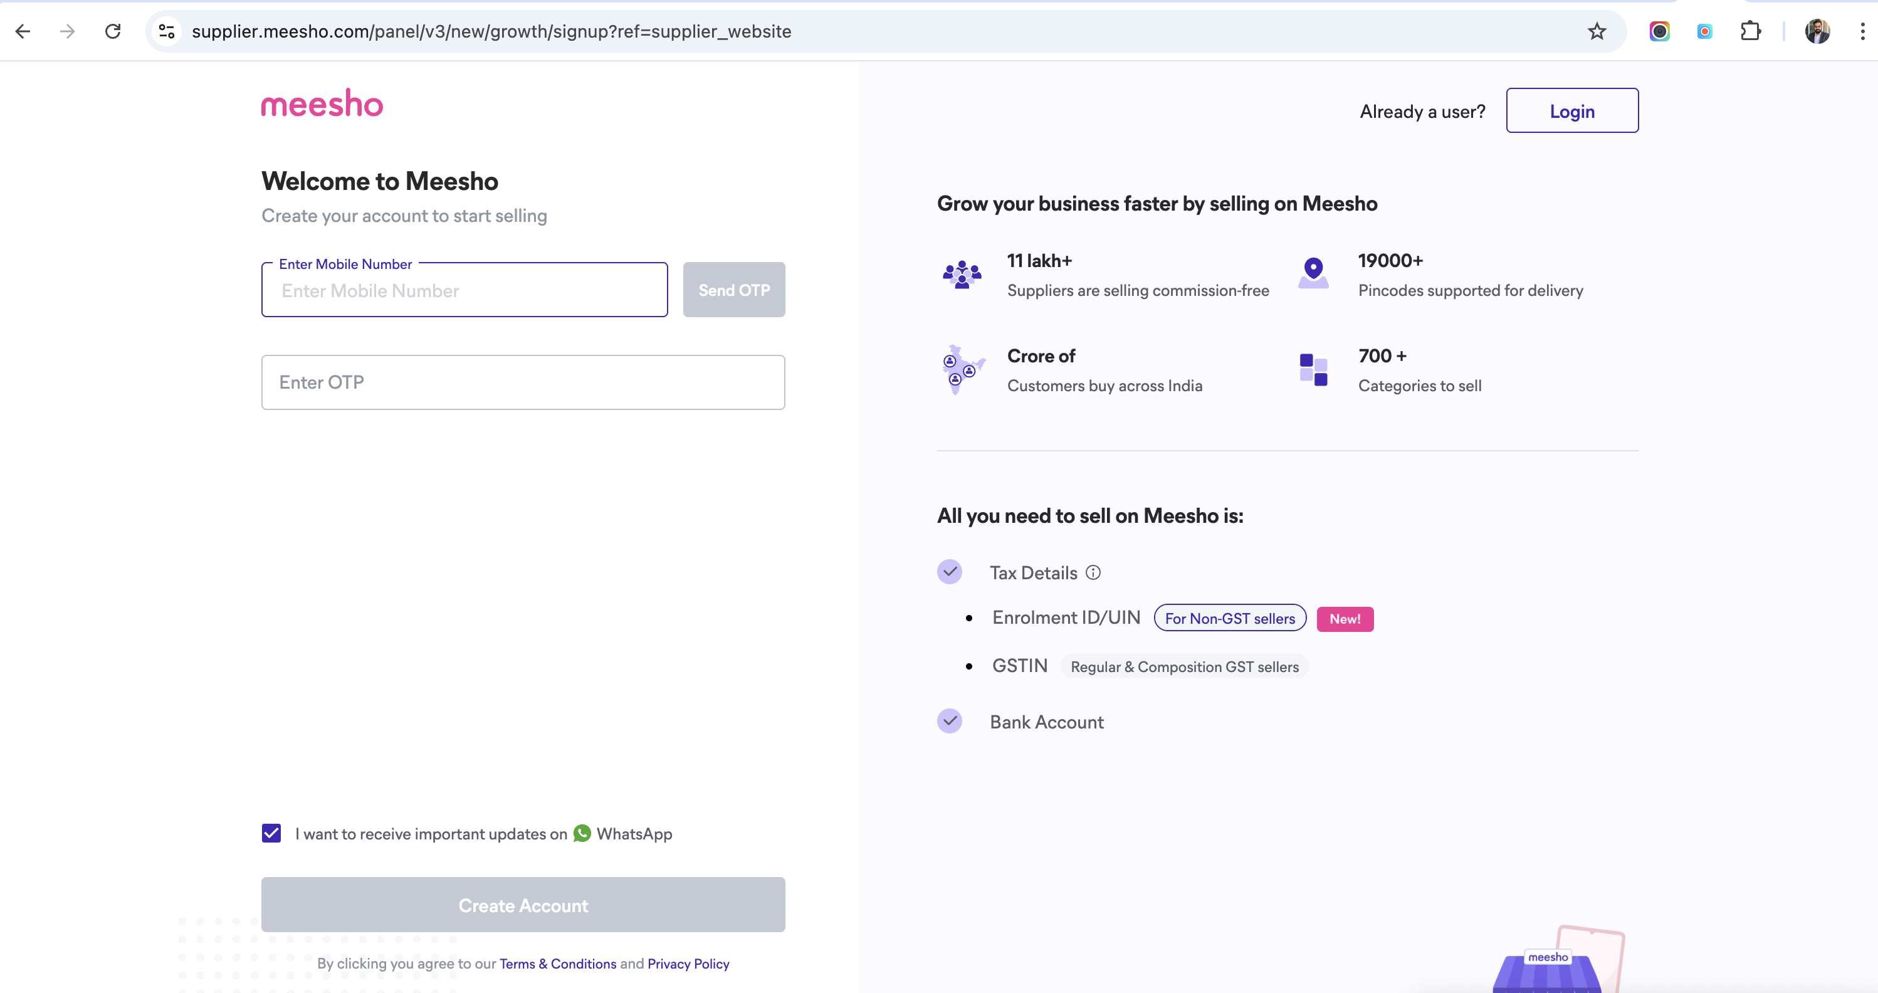Viewport: 1878px width, 993px height.
Task: Click the Enrolment ID/UIN text
Action: (1066, 617)
